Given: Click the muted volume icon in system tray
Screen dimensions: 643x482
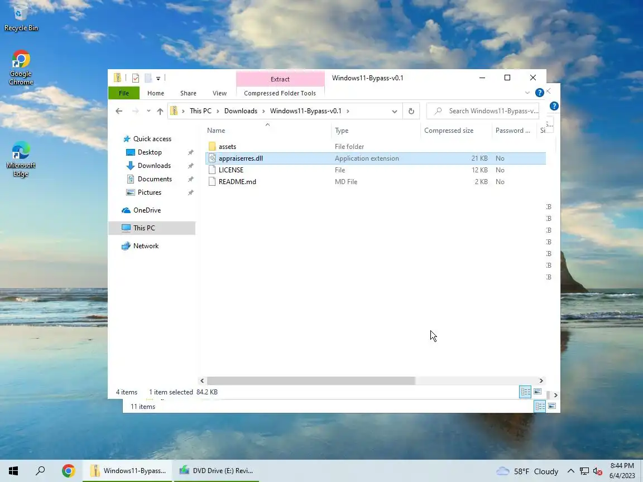Looking at the screenshot, I should click(597, 471).
